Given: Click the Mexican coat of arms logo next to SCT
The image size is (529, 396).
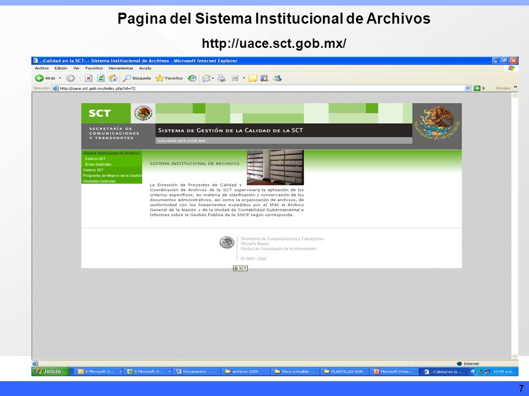Looking at the screenshot, I should click(x=143, y=113).
